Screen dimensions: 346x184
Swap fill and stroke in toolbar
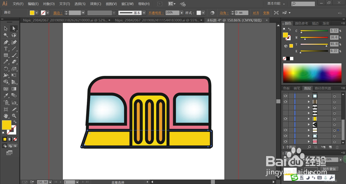[x=15, y=122]
